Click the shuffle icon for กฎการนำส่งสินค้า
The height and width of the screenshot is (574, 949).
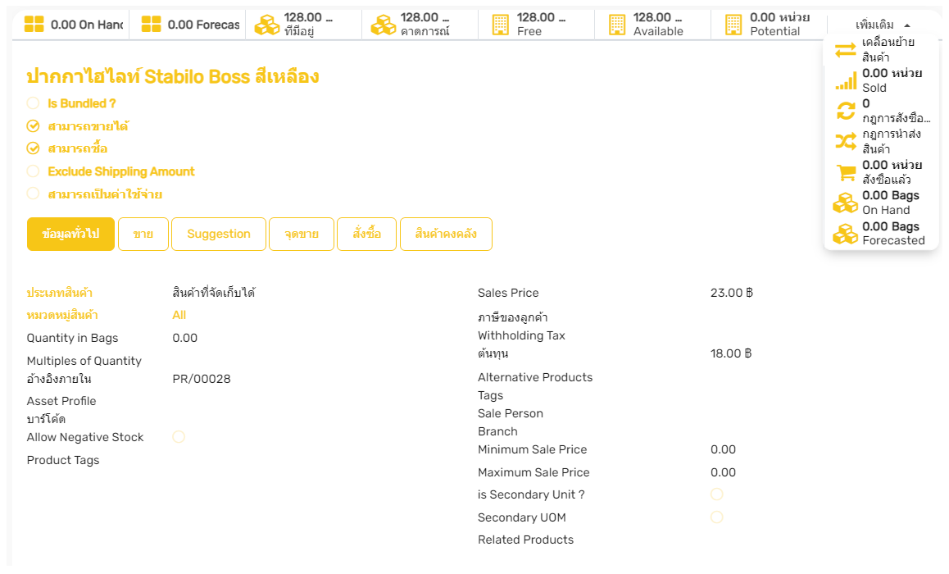click(x=846, y=142)
